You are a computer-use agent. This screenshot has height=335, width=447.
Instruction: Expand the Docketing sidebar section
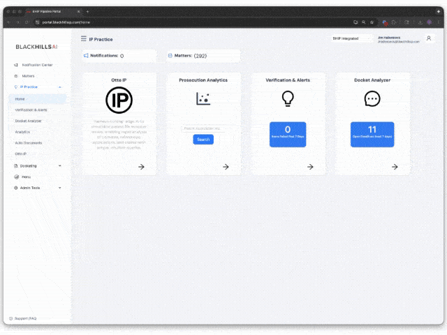pos(60,166)
